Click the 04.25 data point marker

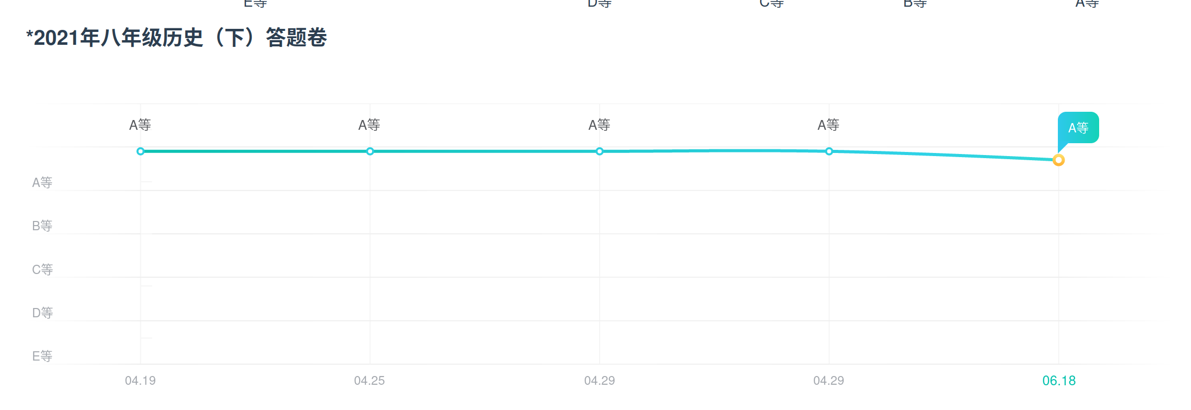pyautogui.click(x=370, y=151)
